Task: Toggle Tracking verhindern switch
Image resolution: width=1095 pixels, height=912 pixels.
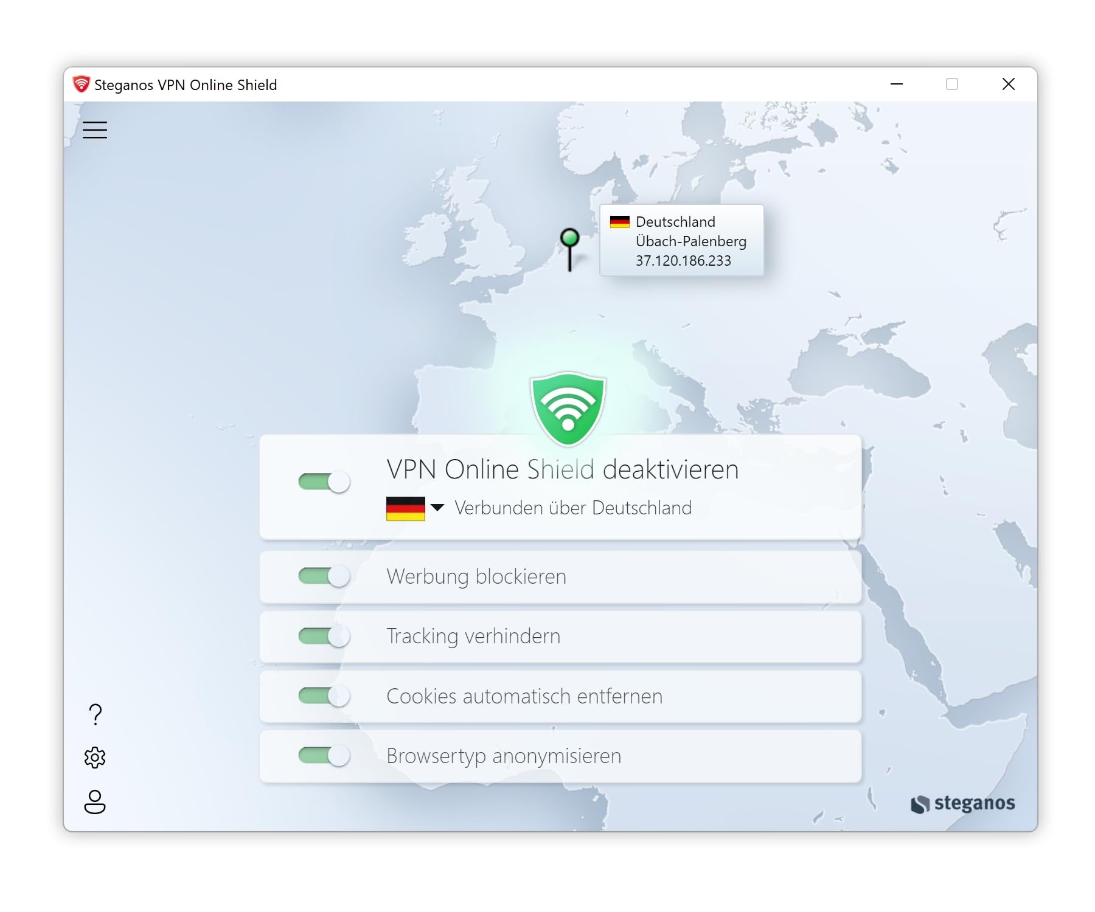Action: 324,636
